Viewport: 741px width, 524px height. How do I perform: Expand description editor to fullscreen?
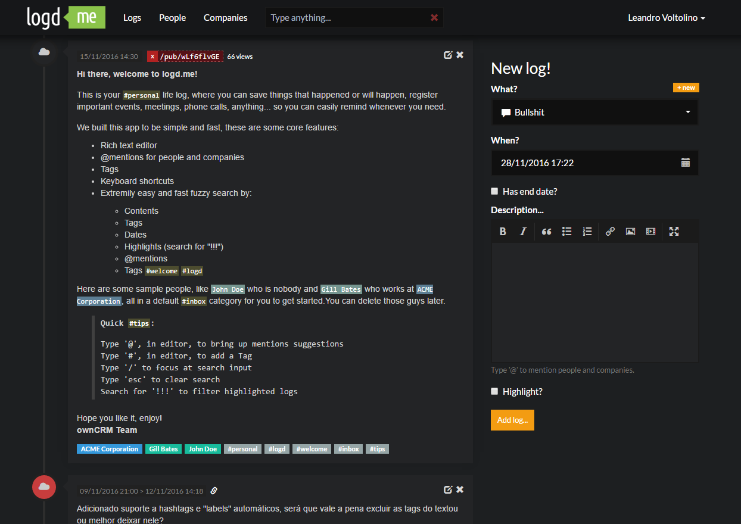[x=674, y=232]
